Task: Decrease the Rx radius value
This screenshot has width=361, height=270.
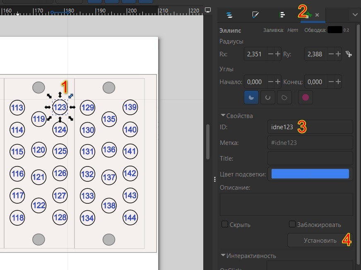Action: click(271, 54)
